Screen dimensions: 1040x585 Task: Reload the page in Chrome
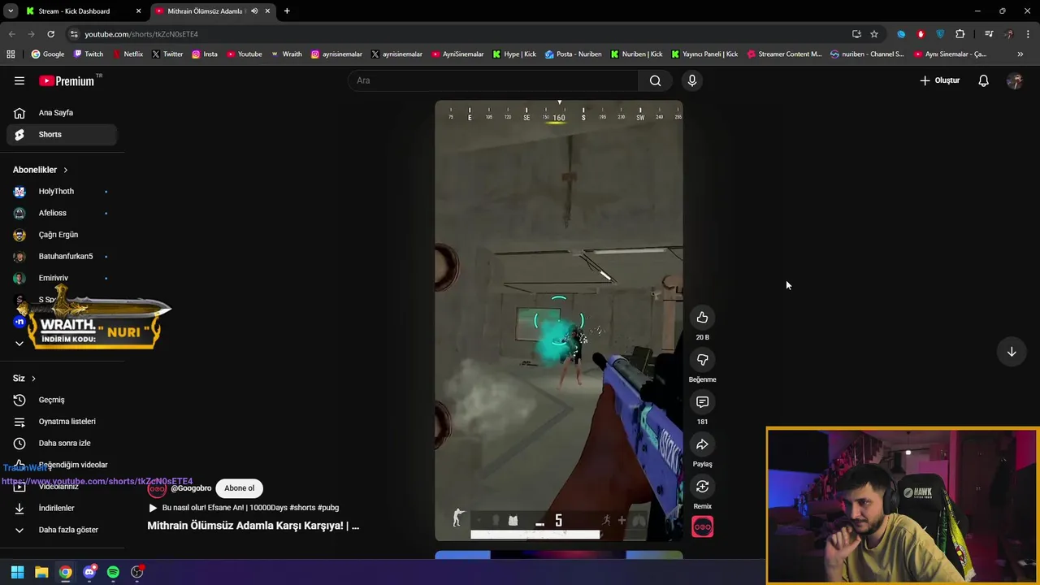(x=50, y=34)
